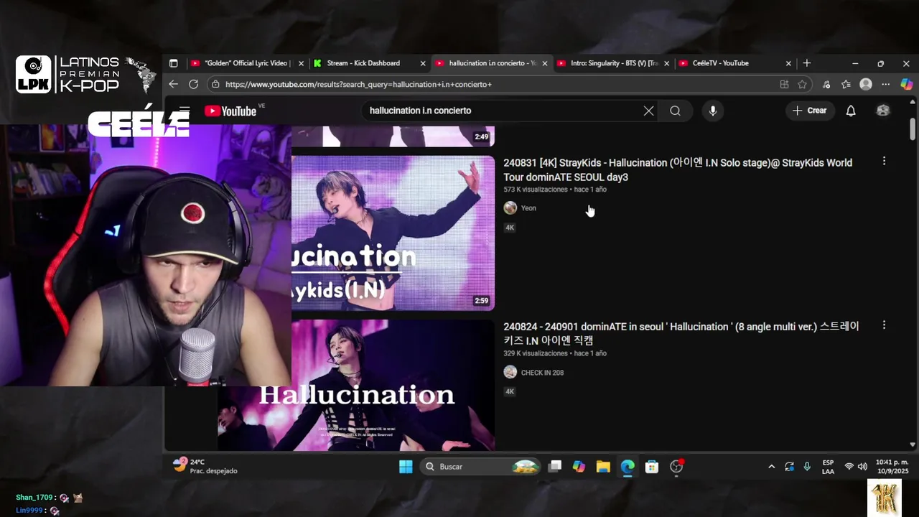
Task: Open File Explorer from taskbar
Action: (x=603, y=467)
